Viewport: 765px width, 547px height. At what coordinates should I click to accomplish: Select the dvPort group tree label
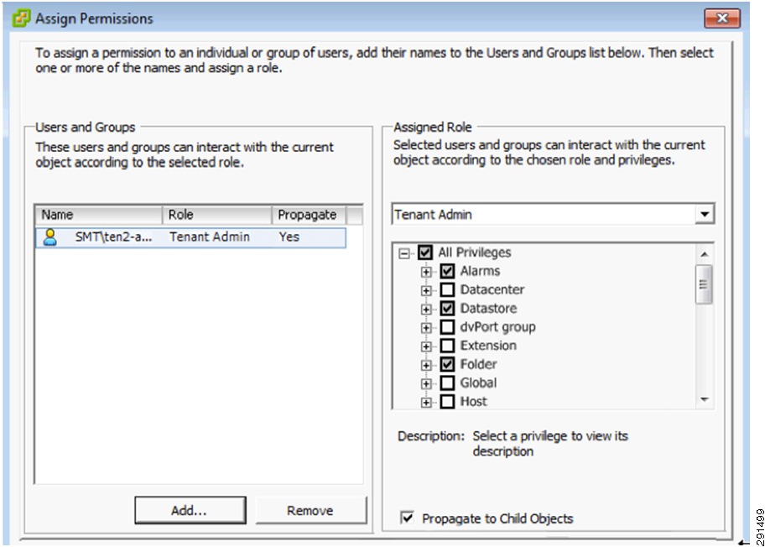point(497,327)
